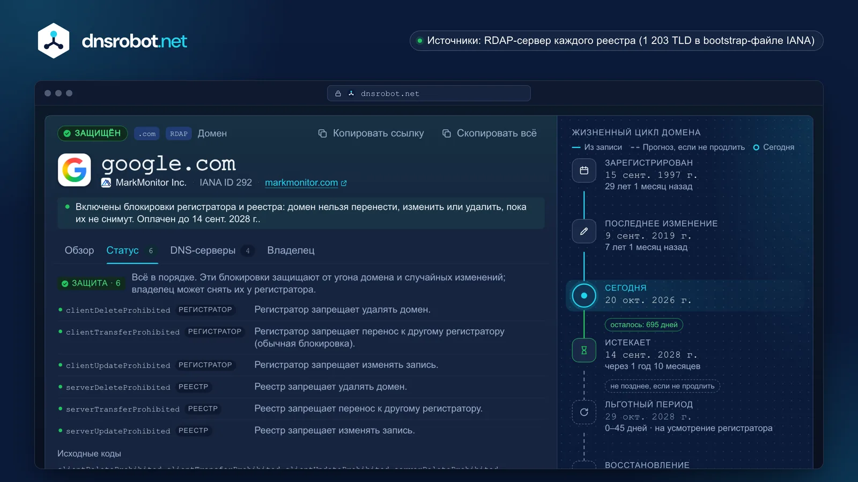Screen dimensions: 858x482
Task: Switch to DNS-серверы tab
Action: [x=211, y=250]
